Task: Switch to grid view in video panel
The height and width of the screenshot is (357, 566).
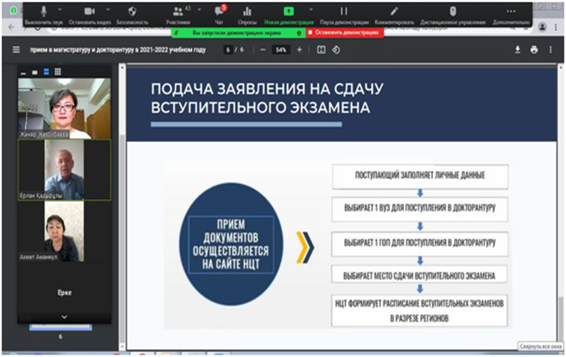Action: [58, 72]
